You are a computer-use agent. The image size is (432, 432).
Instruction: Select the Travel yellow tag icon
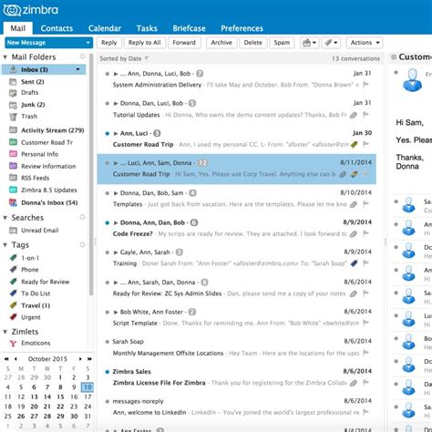tap(13, 305)
